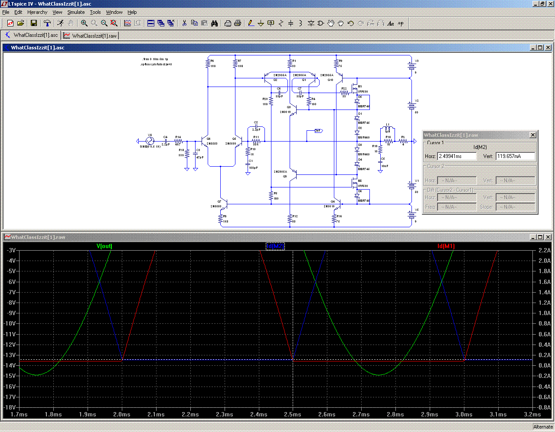Open the Window menu

[x=114, y=12]
